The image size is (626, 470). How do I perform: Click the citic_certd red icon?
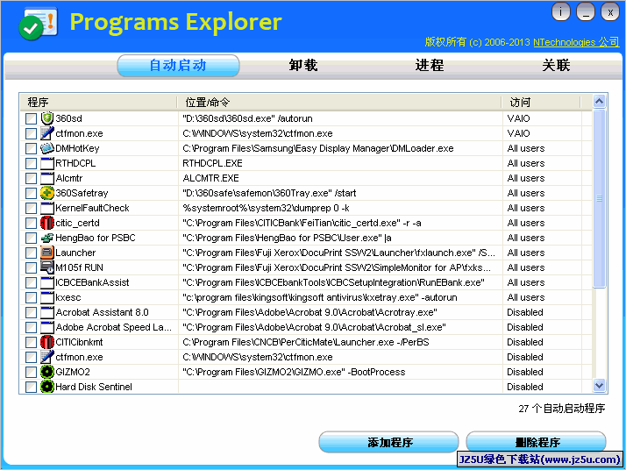(x=47, y=223)
